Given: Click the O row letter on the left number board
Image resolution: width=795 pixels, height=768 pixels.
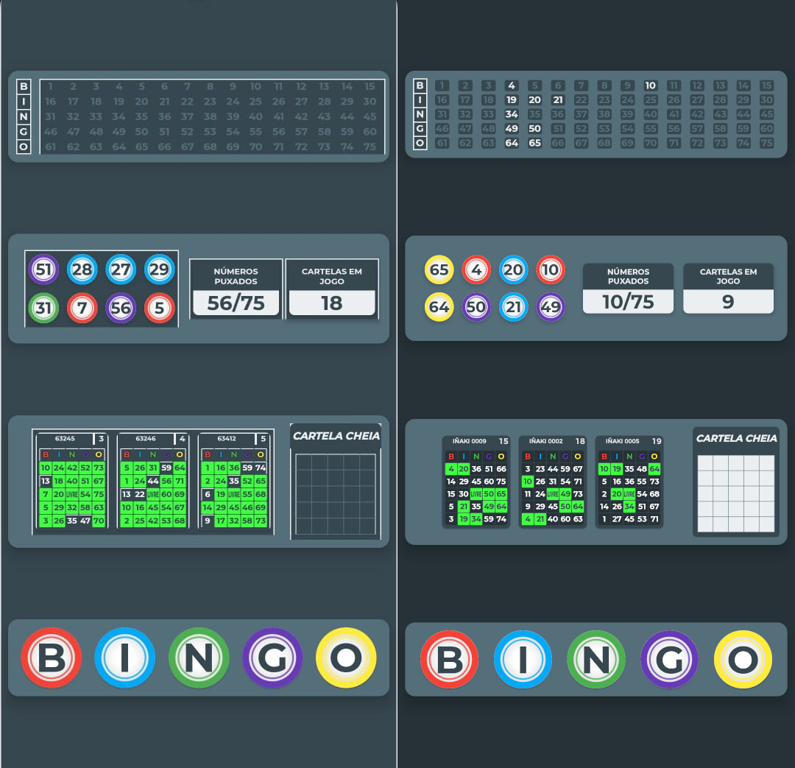Looking at the screenshot, I should point(24,147).
